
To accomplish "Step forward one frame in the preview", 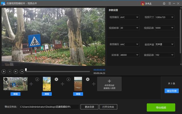I will [x=22, y=71].
